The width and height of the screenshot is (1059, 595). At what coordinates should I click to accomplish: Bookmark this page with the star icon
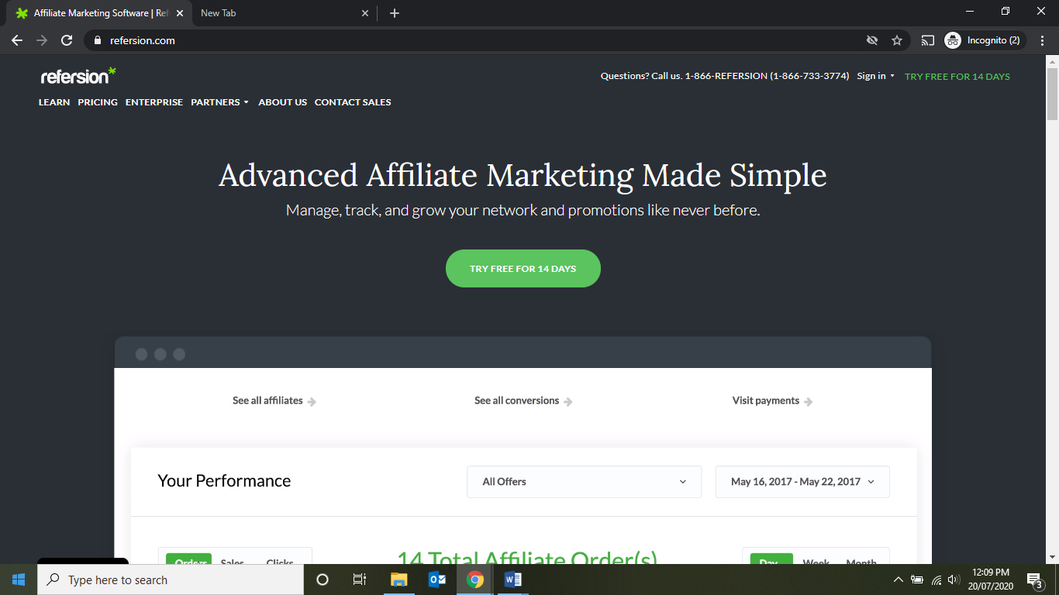point(897,40)
